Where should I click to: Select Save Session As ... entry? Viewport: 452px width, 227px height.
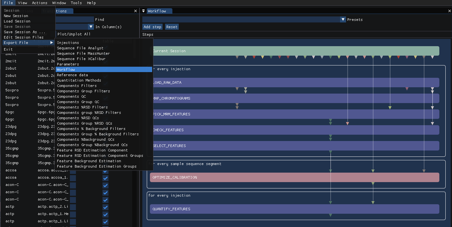click(x=28, y=32)
